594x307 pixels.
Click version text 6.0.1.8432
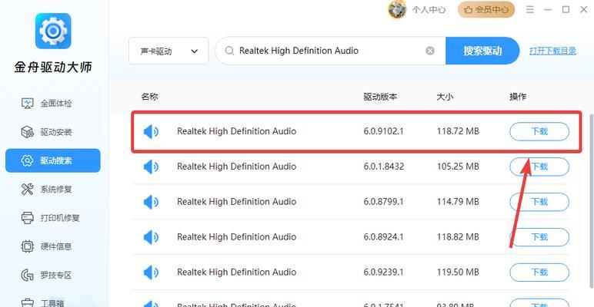coord(383,167)
